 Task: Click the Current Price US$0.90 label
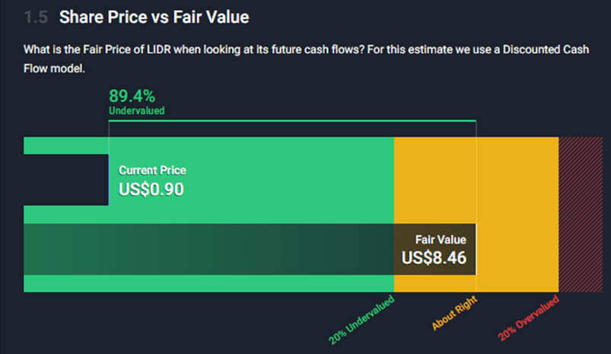(152, 180)
